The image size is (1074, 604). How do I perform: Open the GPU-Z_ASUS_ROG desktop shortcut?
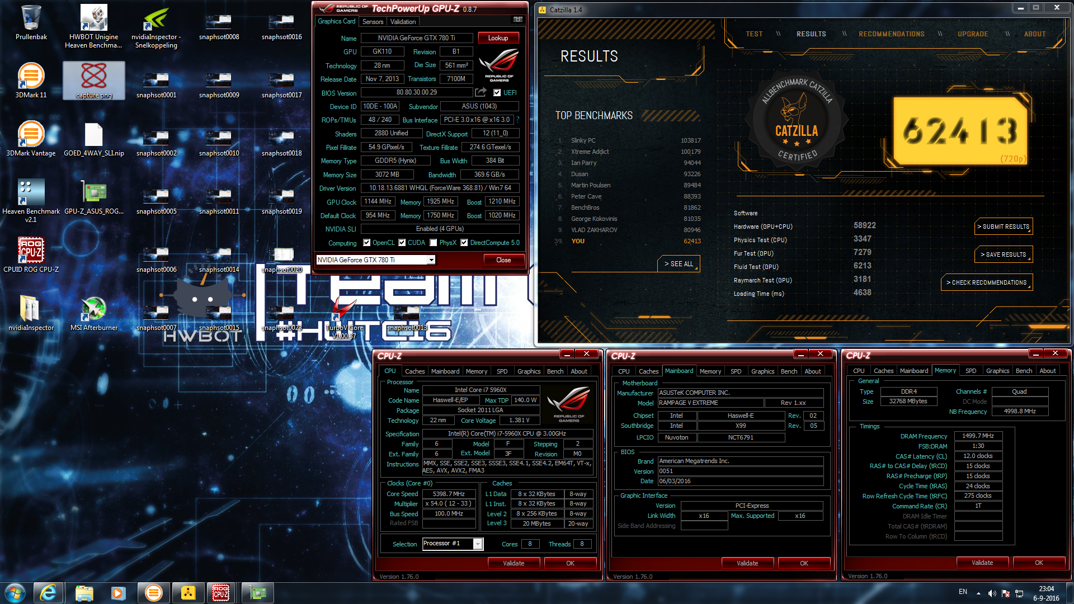coord(93,197)
